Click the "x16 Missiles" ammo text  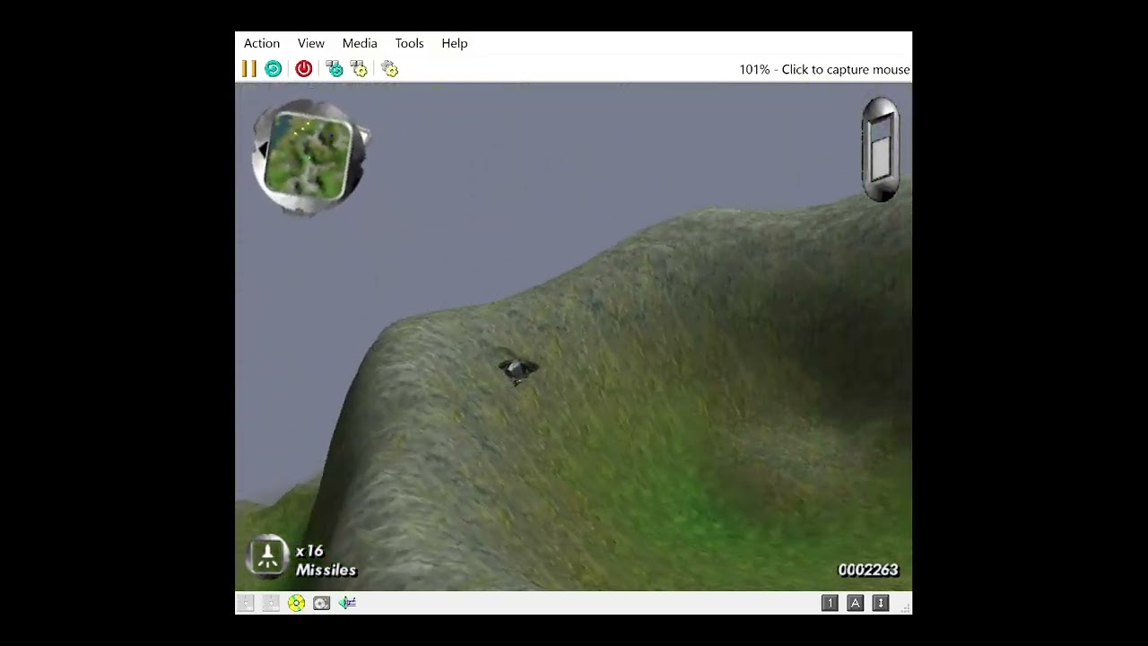point(326,560)
